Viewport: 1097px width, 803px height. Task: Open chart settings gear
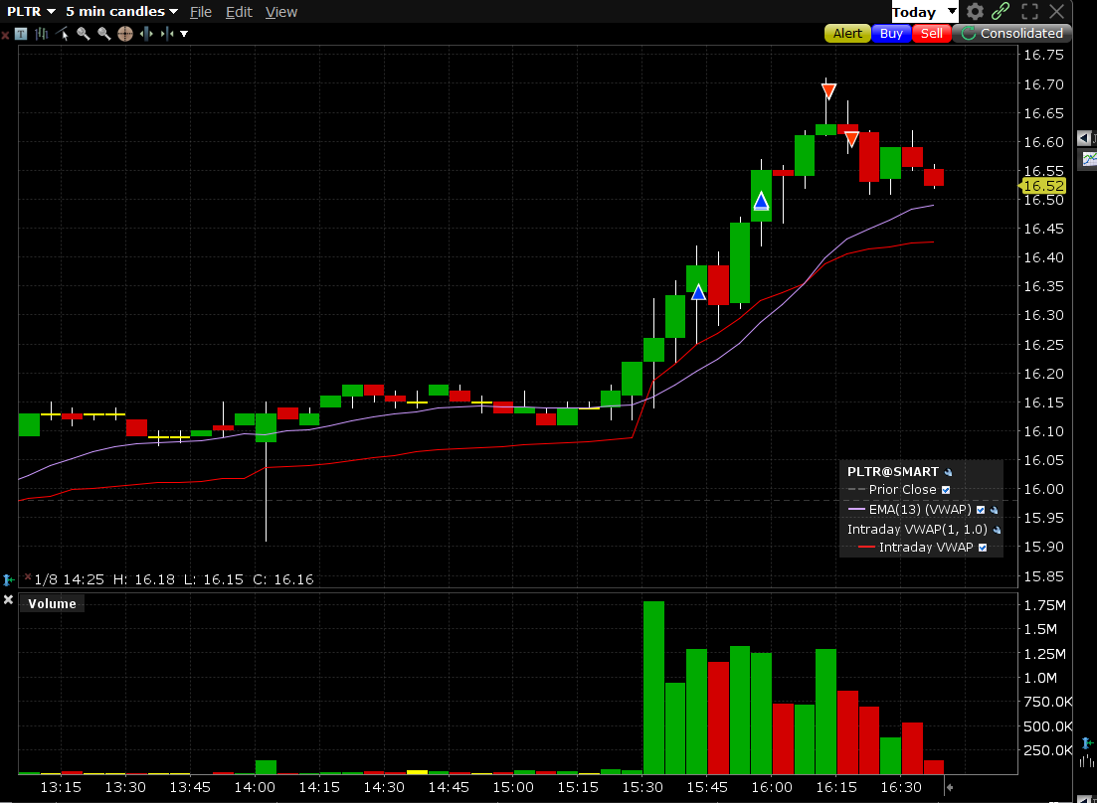click(975, 12)
